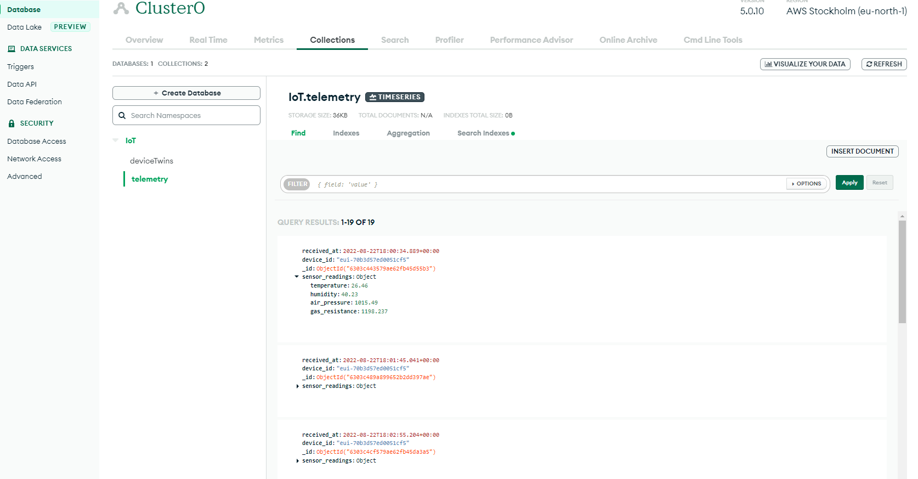Focus the Search Namespaces field
This screenshot has width=918, height=479.
coord(186,116)
